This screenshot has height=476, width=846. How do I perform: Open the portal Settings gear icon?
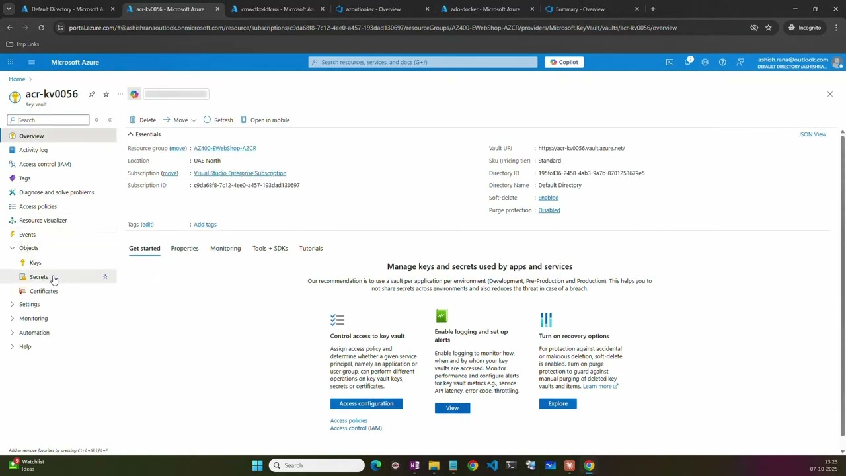tap(705, 62)
